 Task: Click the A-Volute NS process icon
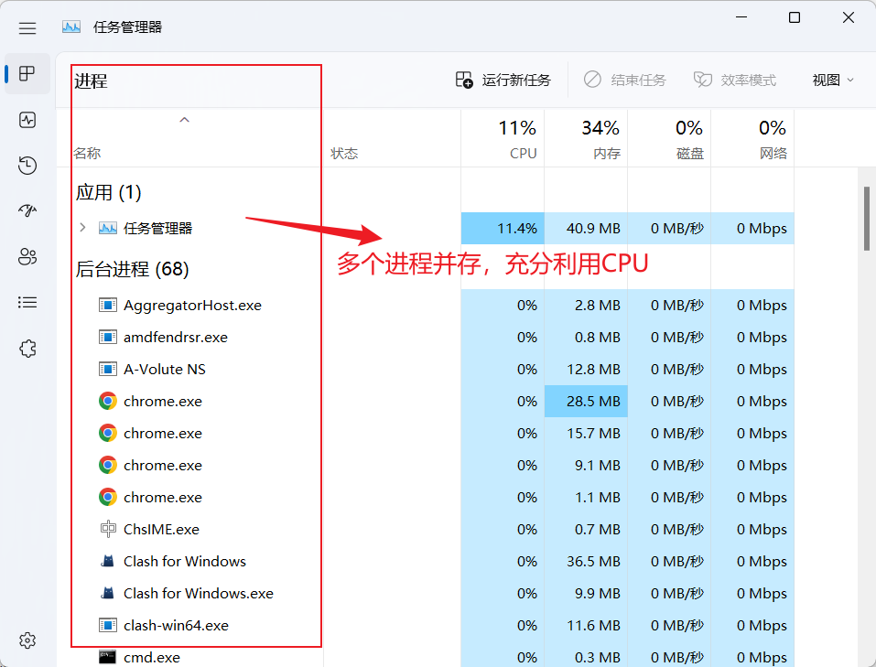(108, 369)
